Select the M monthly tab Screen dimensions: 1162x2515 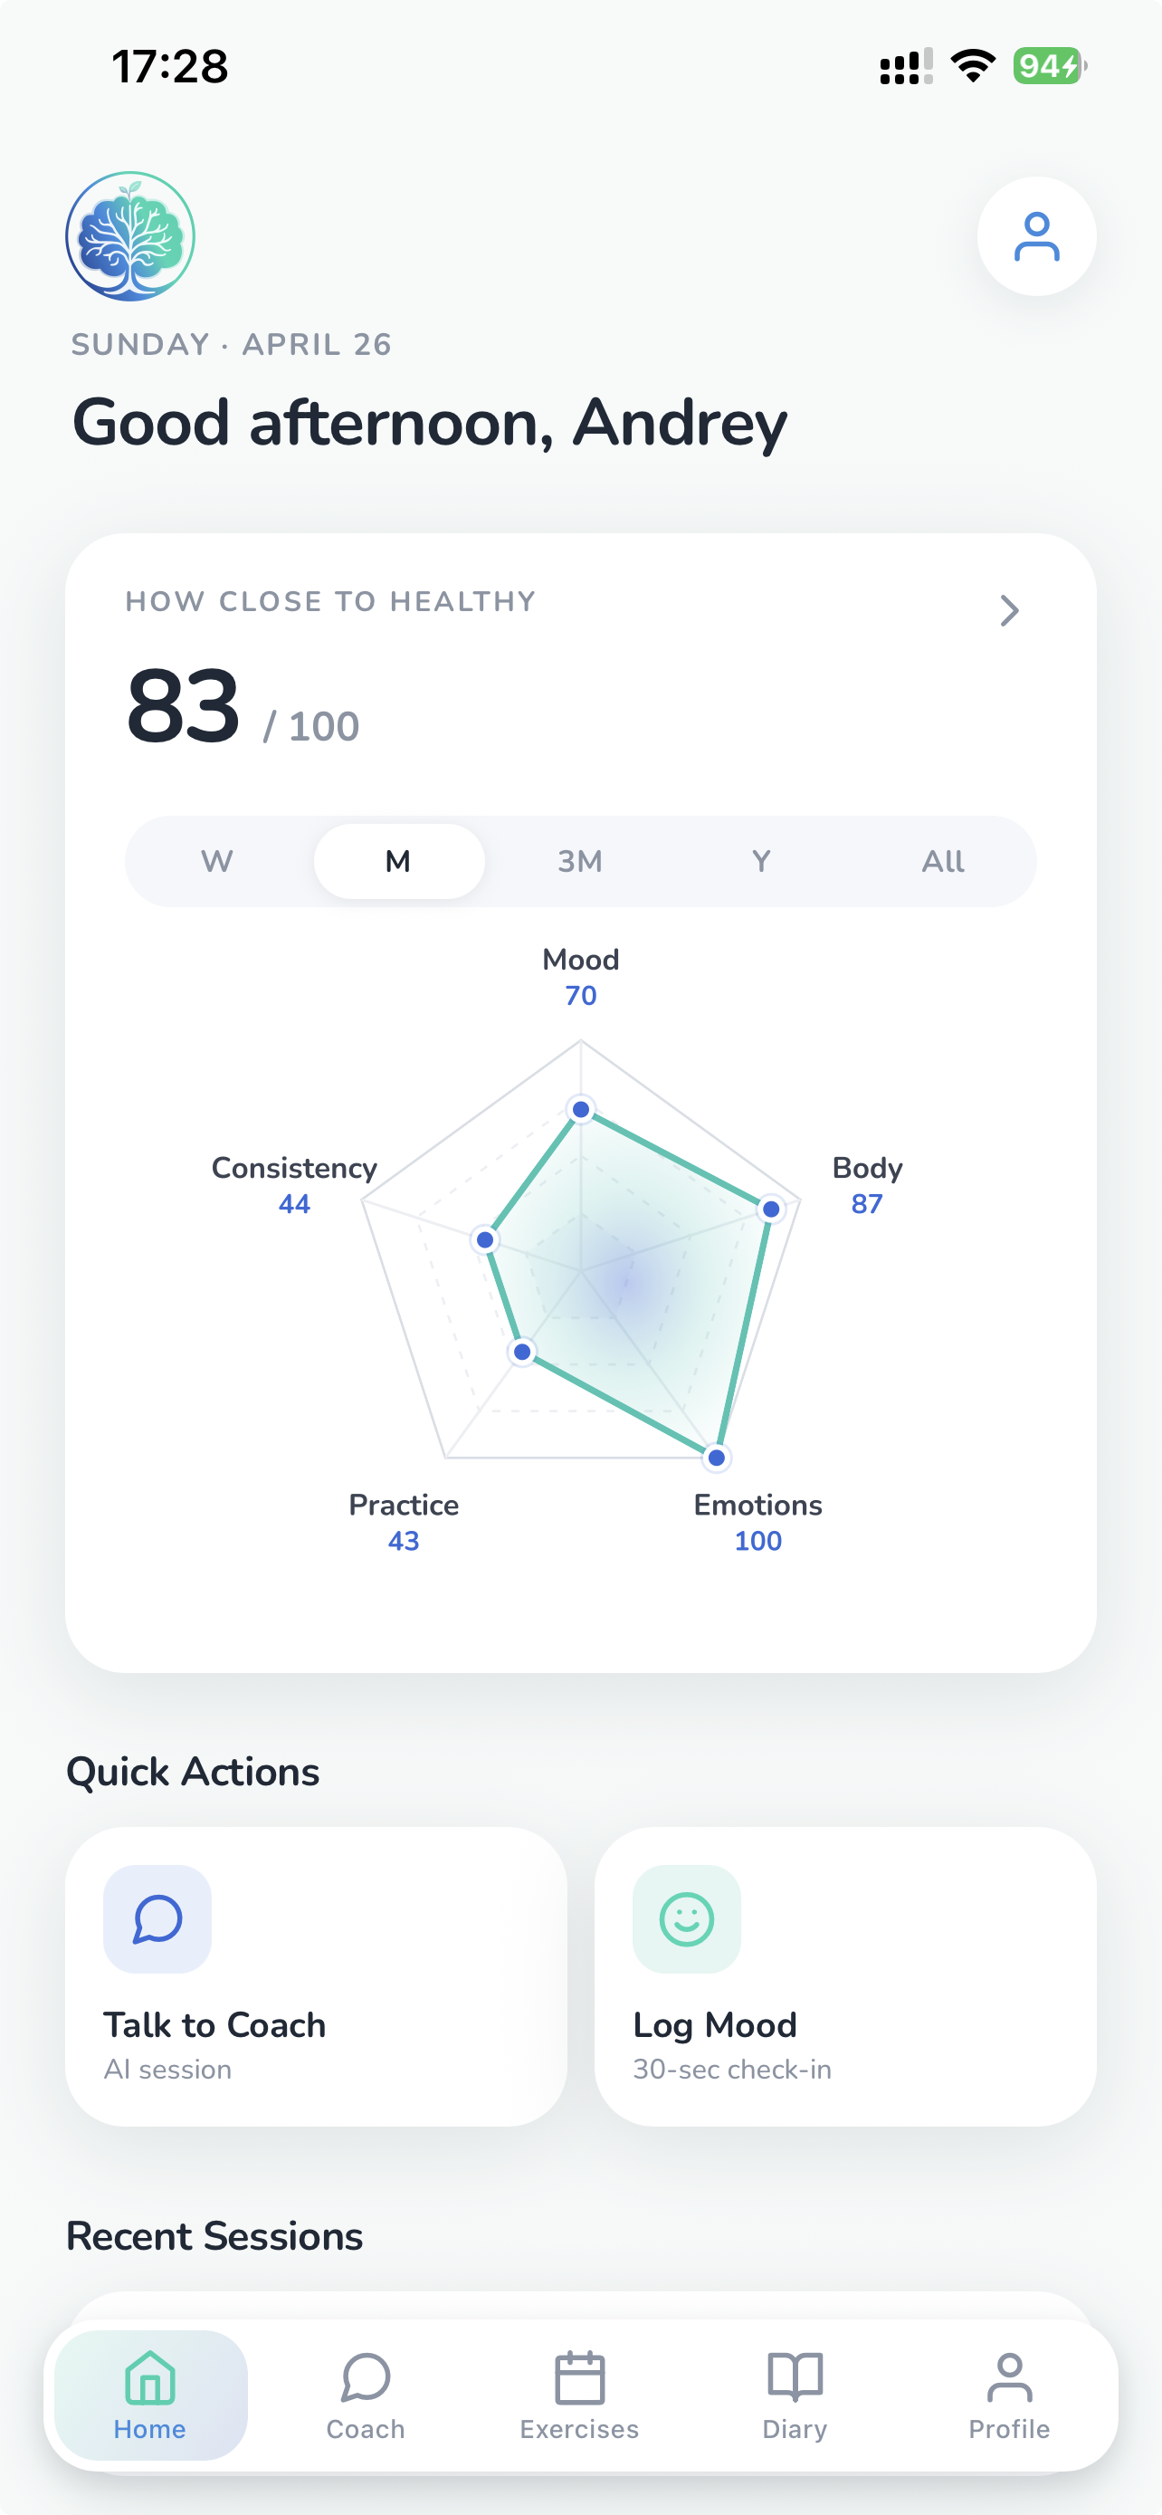pyautogui.click(x=398, y=860)
